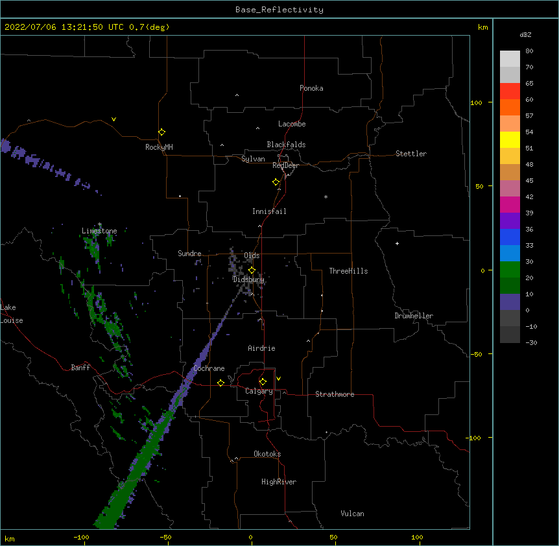559x546 pixels.
Task: Click the orange 57-60 dBZ legend swatch
Action: [510, 107]
